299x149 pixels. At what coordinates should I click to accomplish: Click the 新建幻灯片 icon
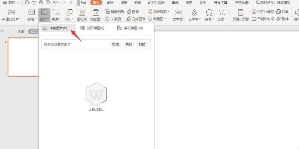(12, 13)
